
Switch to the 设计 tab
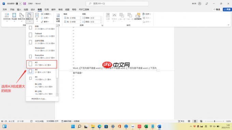[x=33, y=10]
